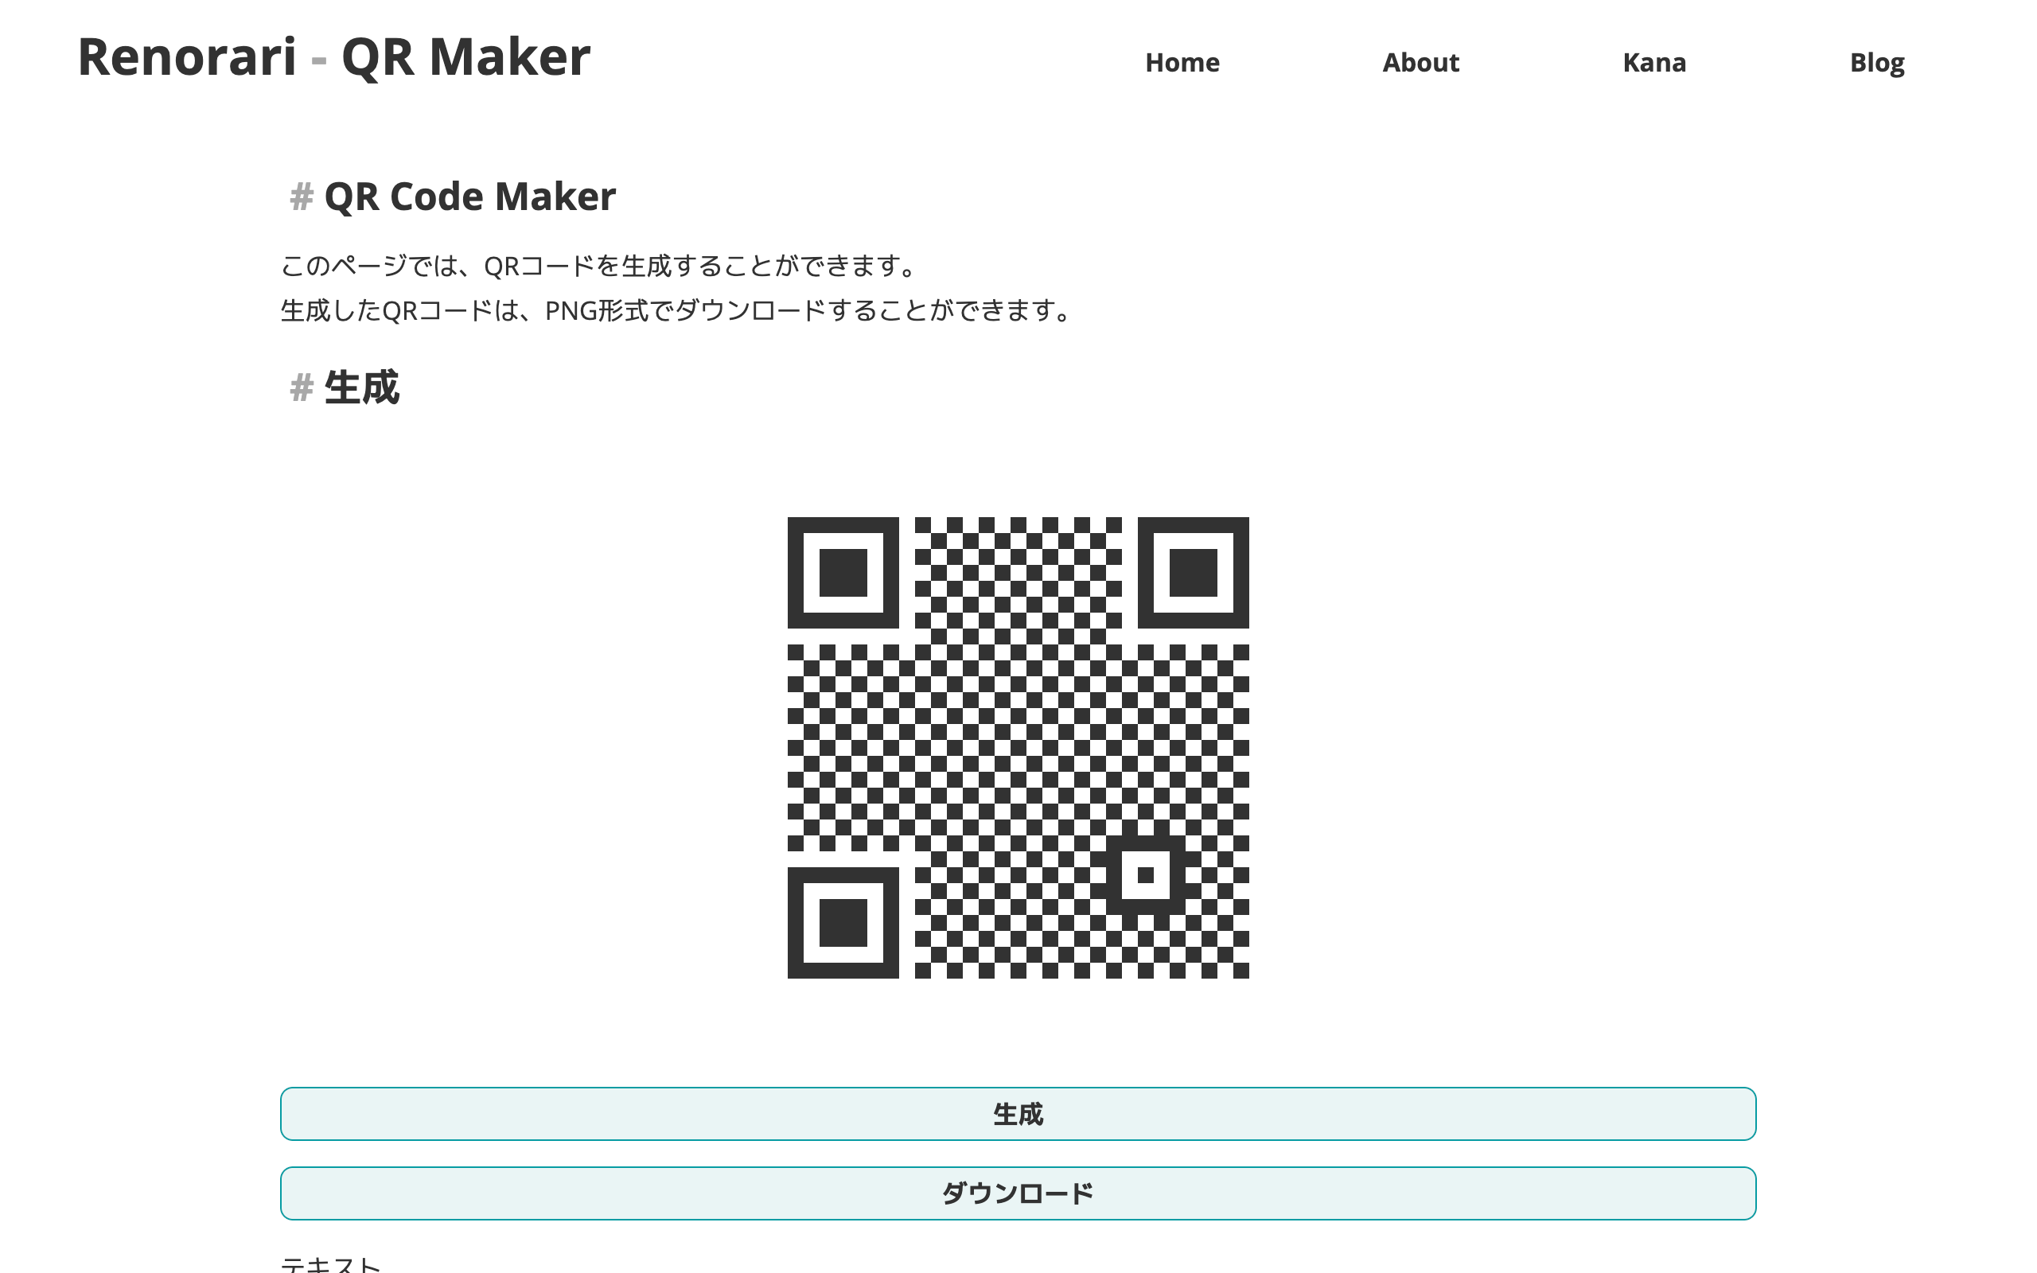Click the text 'このページでは、QRコードを生成することができます。'
Image resolution: width=2037 pixels, height=1273 pixels.
coord(600,266)
